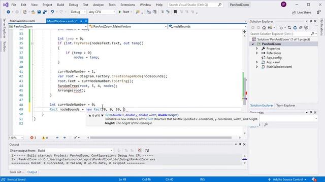Image resolution: width=325 pixels, height=182 pixels.
Task: Click the user account avatar
Action: (283, 5)
